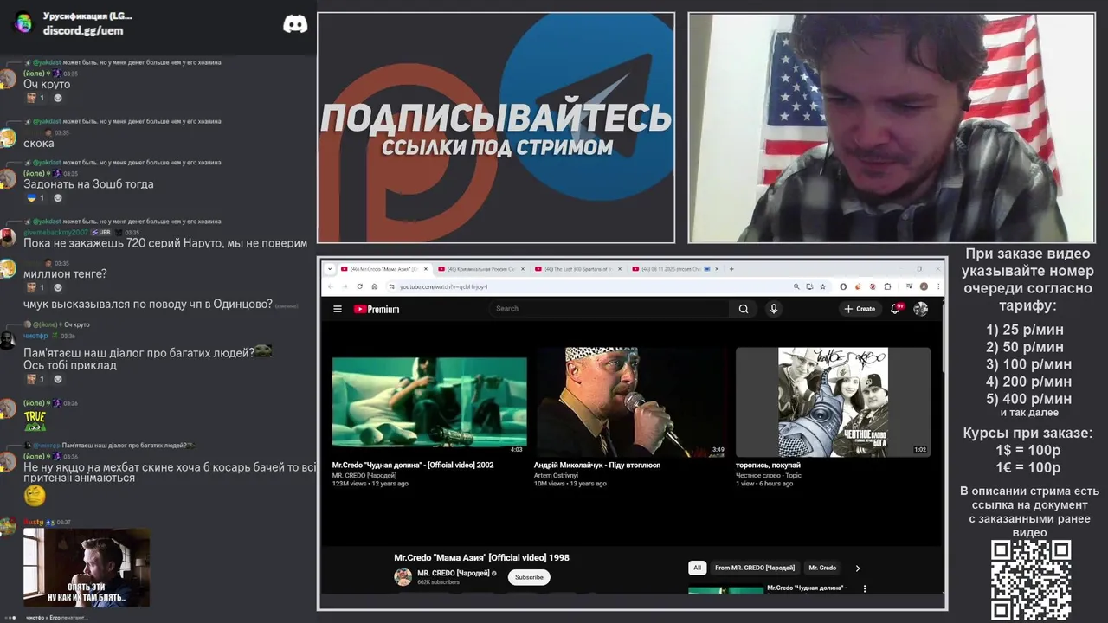The image size is (1108, 623).
Task: Open a new browser tab with plus
Action: coord(731,269)
